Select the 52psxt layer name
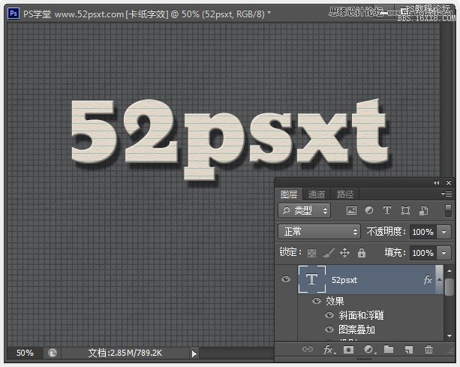The image size is (460, 367). pyautogui.click(x=344, y=280)
